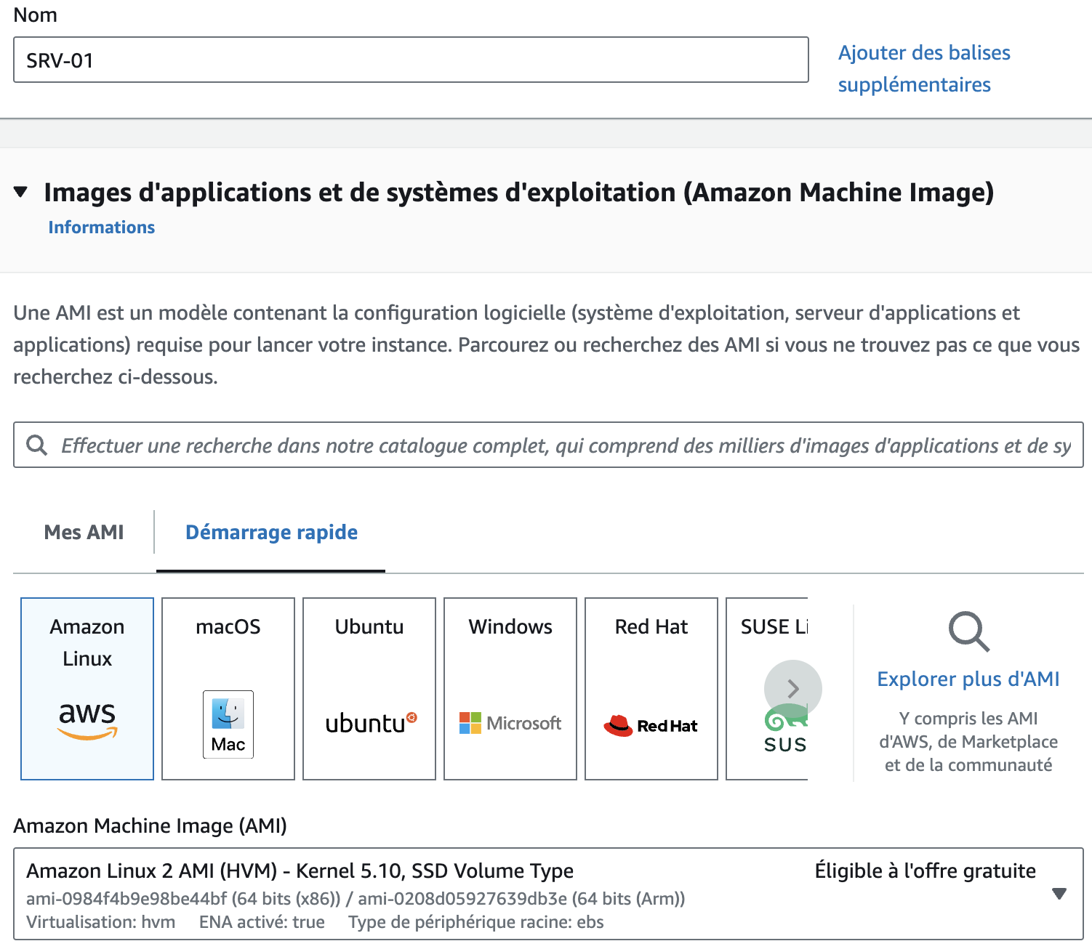This screenshot has height=949, width=1092.
Task: Click the AMI selector dropdown arrow
Action: [x=1059, y=894]
